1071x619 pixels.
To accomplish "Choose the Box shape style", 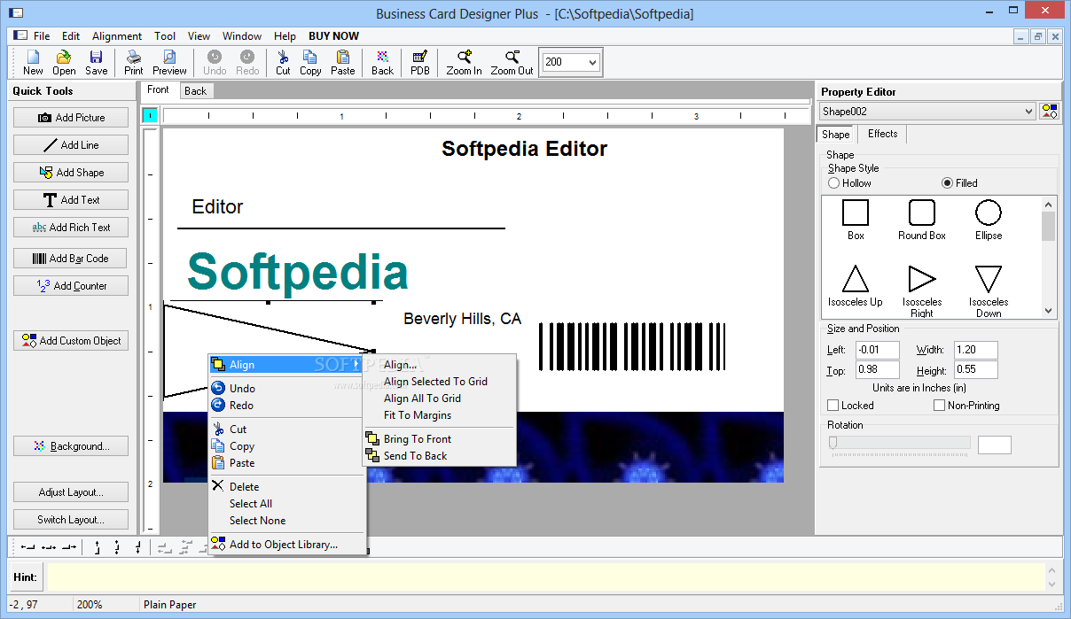I will coord(856,219).
